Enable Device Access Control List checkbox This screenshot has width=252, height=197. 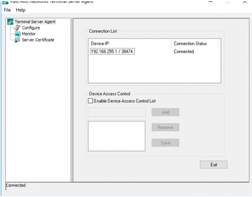(90, 101)
